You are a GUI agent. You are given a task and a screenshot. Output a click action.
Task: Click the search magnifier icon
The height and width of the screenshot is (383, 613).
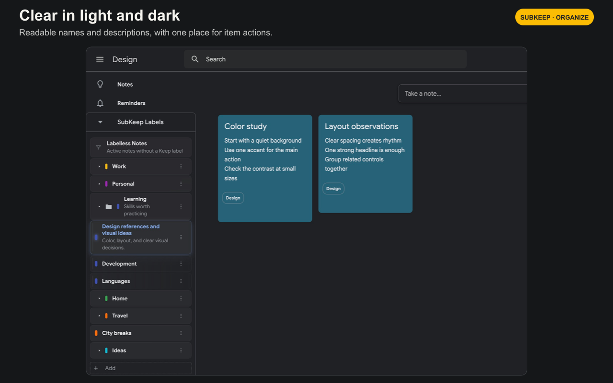195,59
